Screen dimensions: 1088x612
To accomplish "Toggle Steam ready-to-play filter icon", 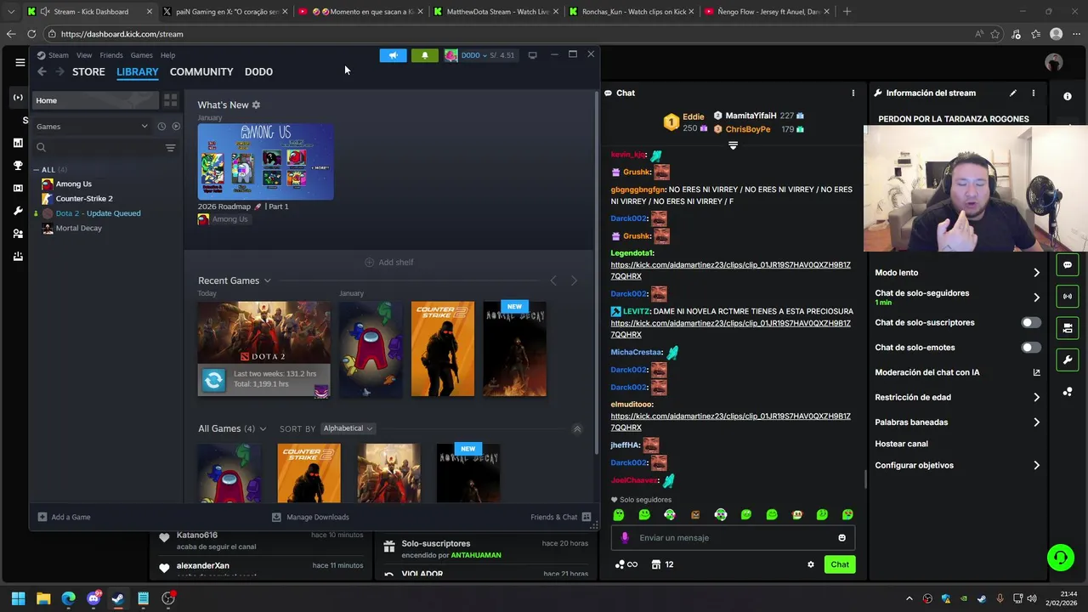I will (176, 127).
